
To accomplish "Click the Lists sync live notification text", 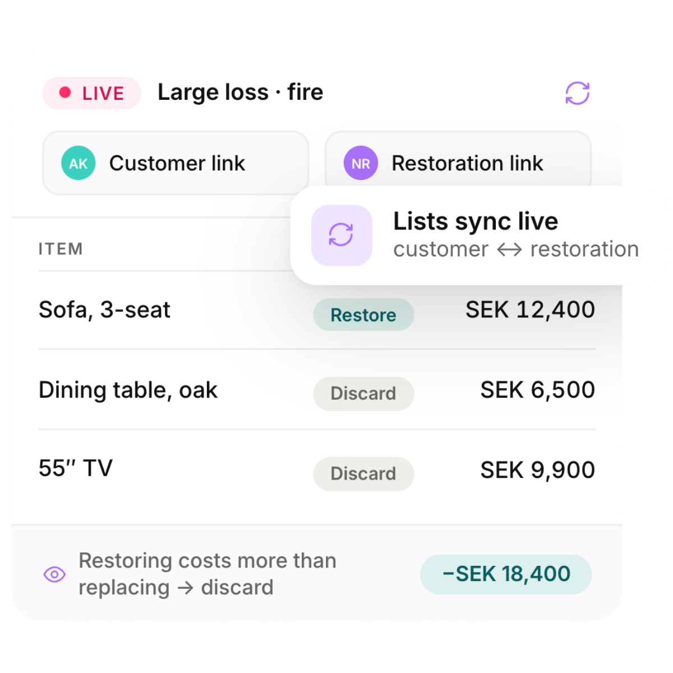I will 476,221.
